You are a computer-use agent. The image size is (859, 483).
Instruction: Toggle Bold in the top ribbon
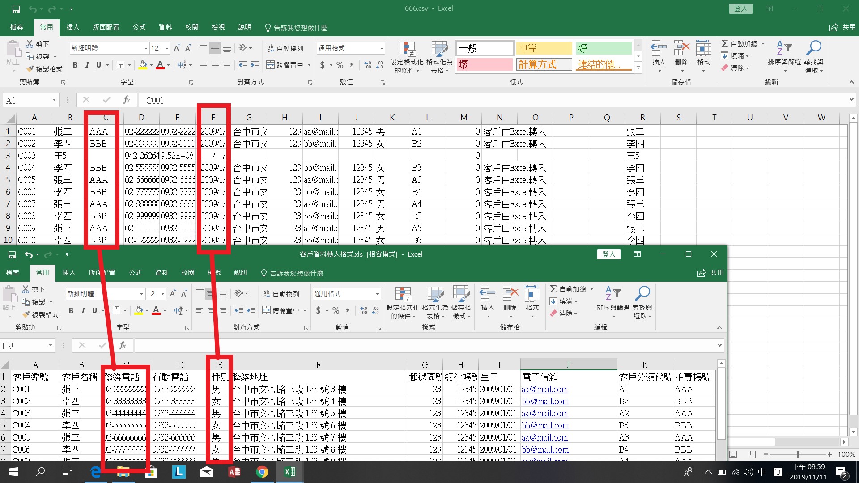75,65
